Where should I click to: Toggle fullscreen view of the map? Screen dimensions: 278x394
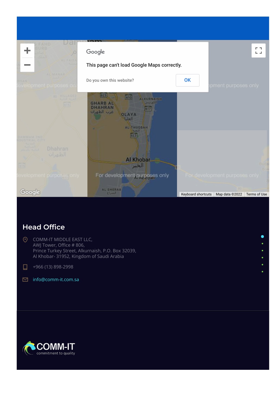(x=258, y=51)
